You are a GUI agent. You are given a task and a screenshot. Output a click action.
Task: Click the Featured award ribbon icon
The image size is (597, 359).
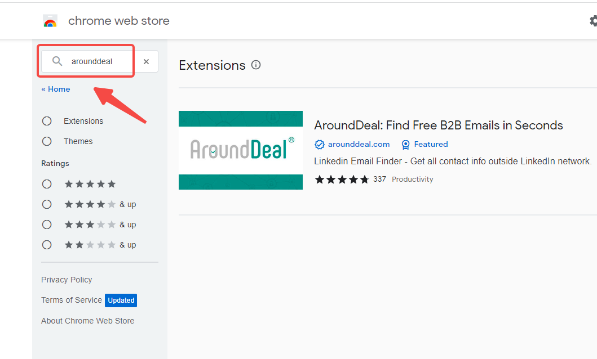click(405, 145)
